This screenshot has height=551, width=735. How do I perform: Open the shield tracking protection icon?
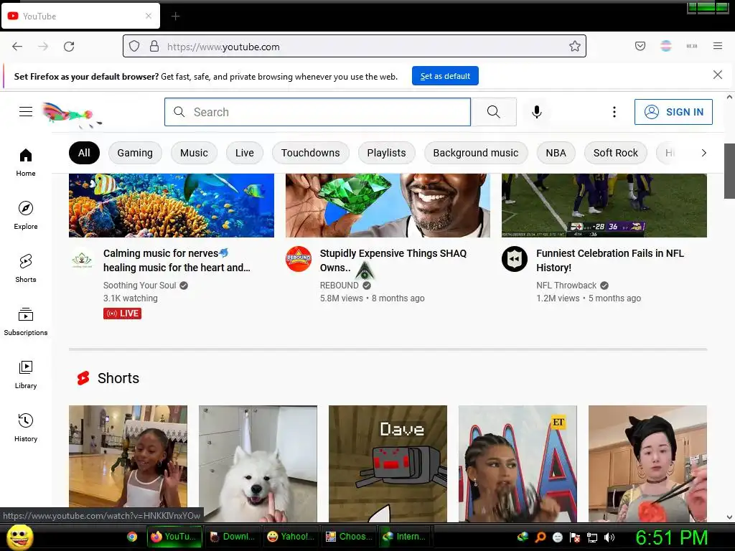point(134,47)
